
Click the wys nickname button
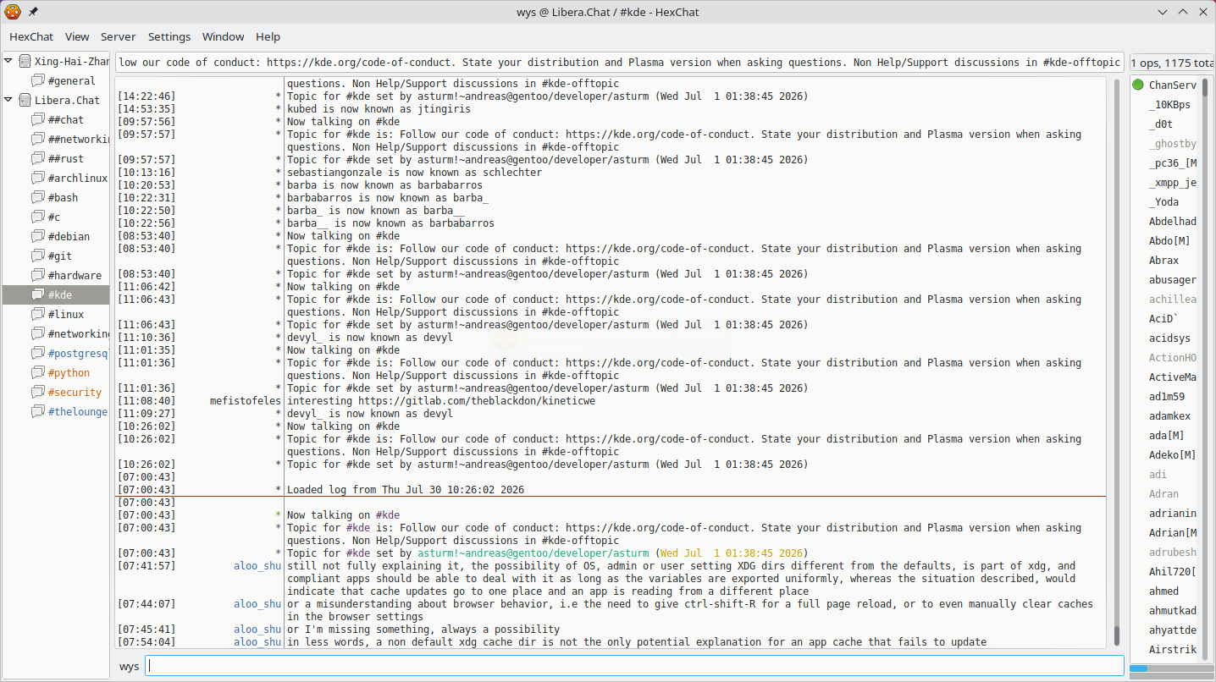click(x=129, y=667)
